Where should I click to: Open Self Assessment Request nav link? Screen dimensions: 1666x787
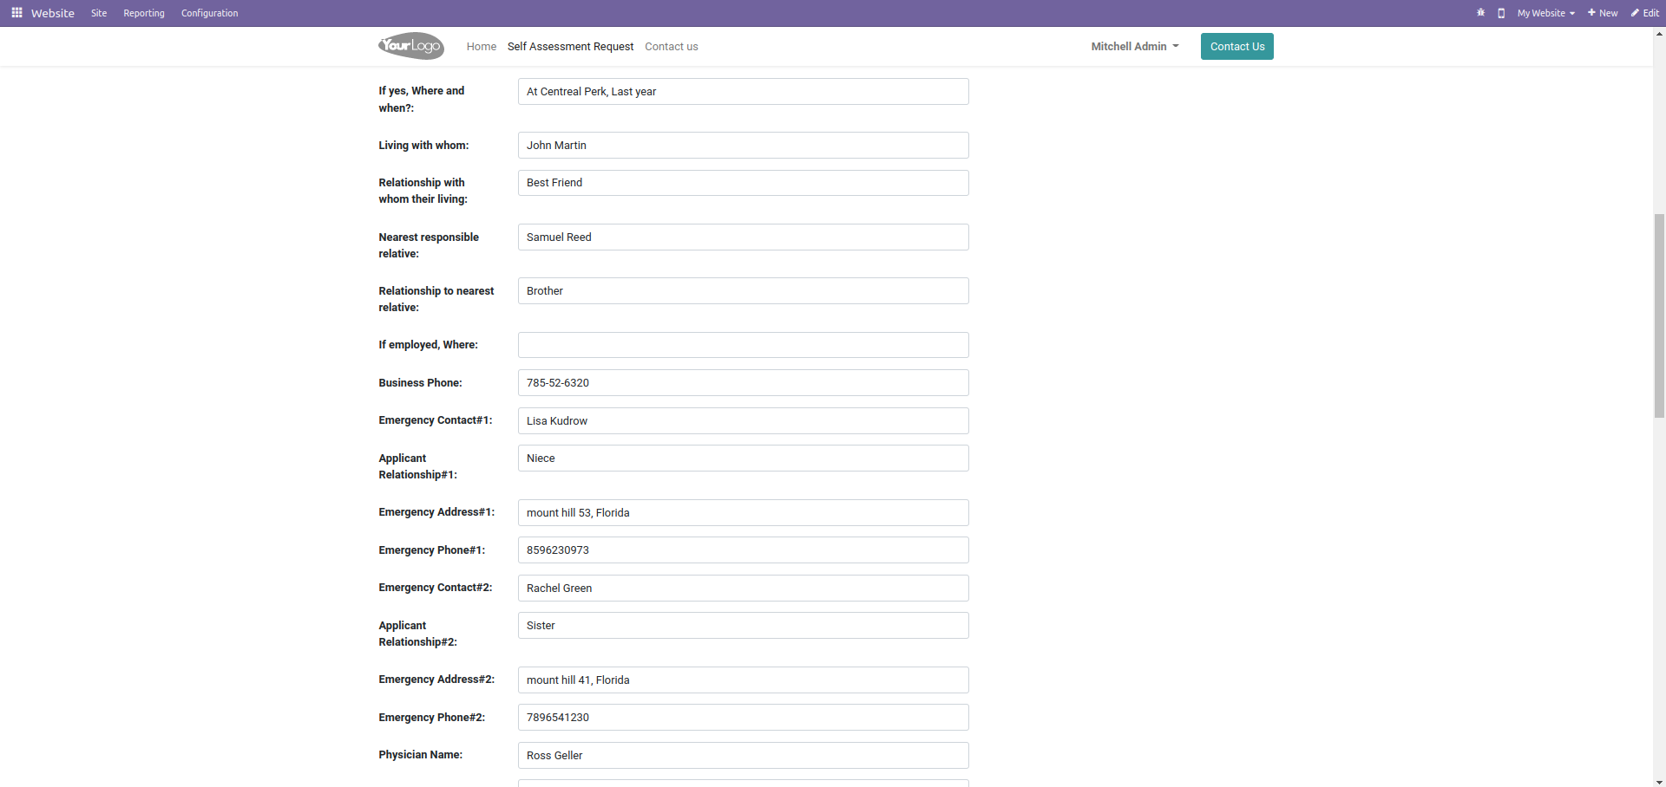tap(570, 47)
